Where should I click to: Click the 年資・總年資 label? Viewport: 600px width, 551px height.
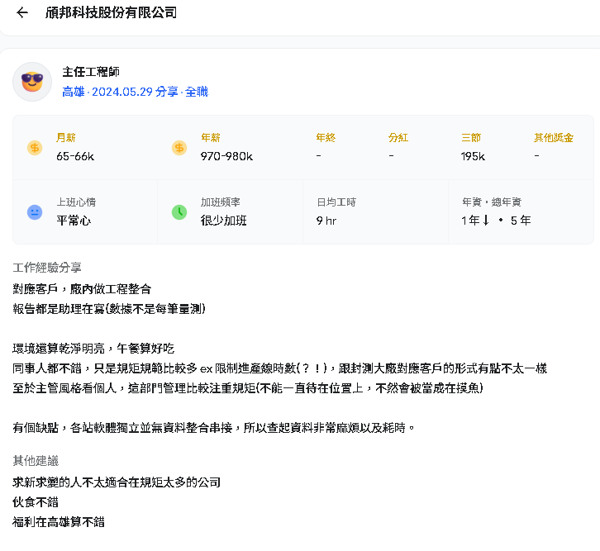[492, 202]
